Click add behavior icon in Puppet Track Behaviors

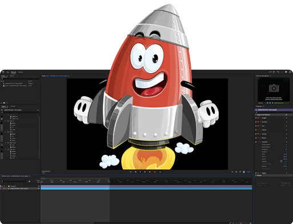(x=286, y=115)
